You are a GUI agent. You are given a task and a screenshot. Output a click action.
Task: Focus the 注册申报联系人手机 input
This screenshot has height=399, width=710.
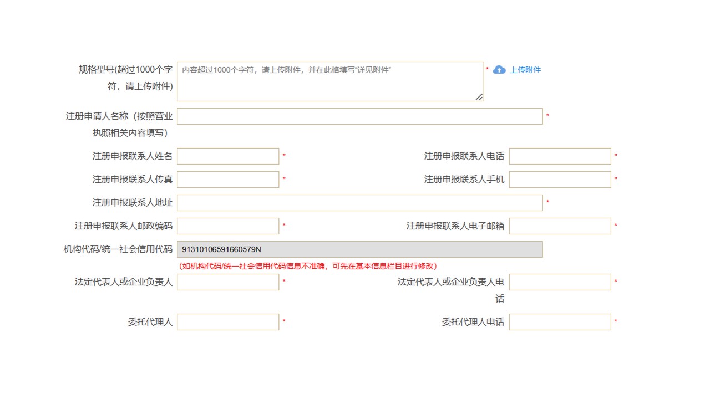tap(560, 180)
